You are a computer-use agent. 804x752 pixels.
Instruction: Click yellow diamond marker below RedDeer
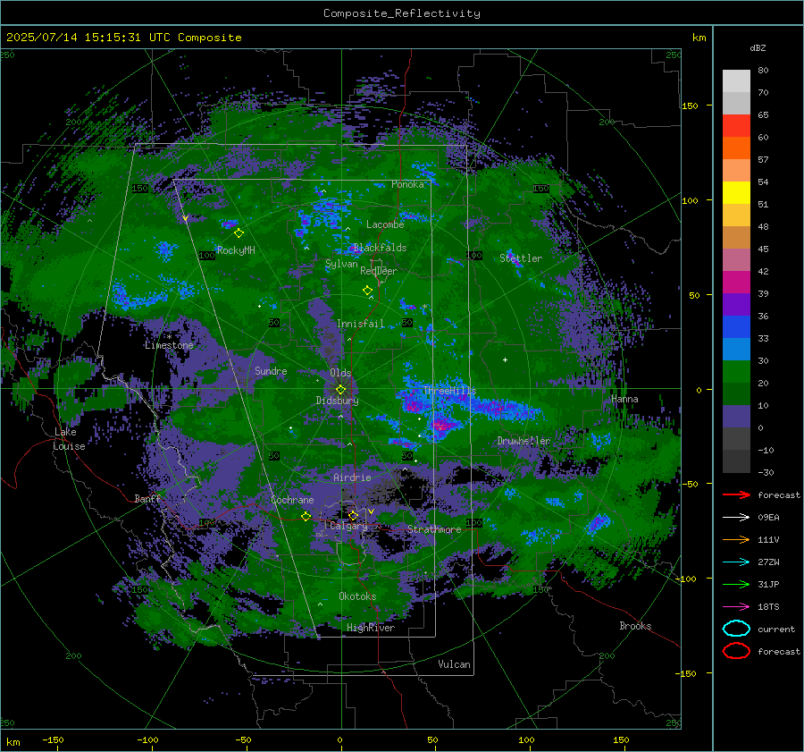367,290
